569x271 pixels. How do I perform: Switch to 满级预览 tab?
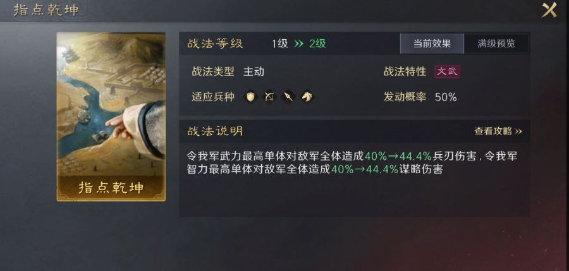click(x=496, y=44)
